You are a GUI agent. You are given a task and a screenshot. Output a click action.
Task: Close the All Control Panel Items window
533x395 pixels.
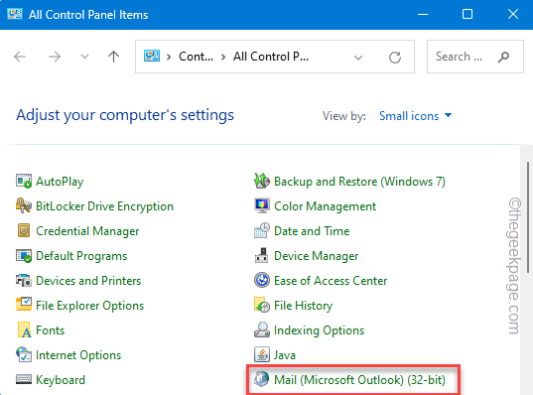(513, 14)
